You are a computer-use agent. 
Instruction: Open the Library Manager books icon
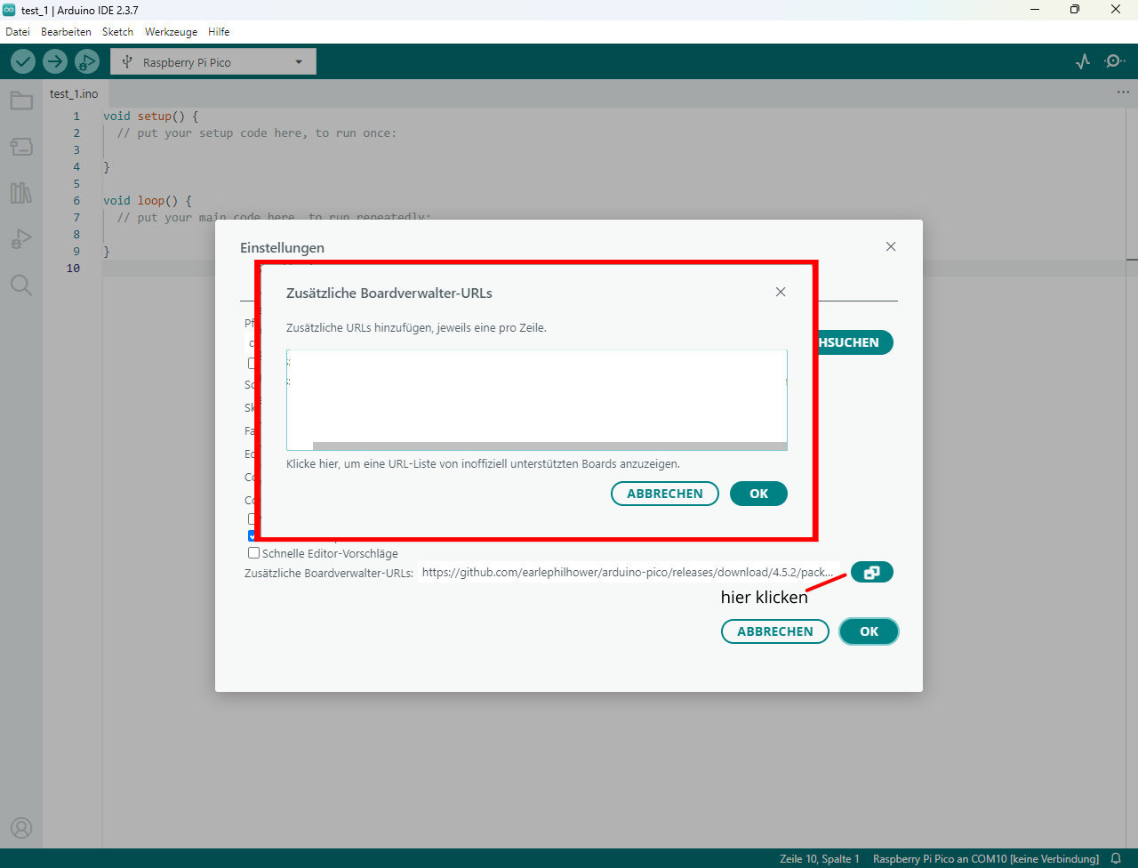21,193
